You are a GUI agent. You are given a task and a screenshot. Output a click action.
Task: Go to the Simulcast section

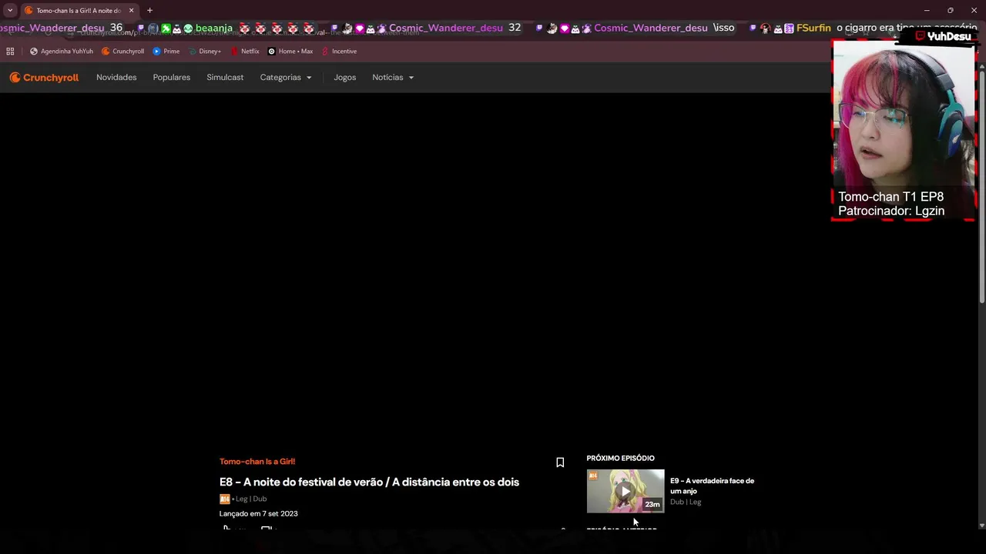(225, 78)
